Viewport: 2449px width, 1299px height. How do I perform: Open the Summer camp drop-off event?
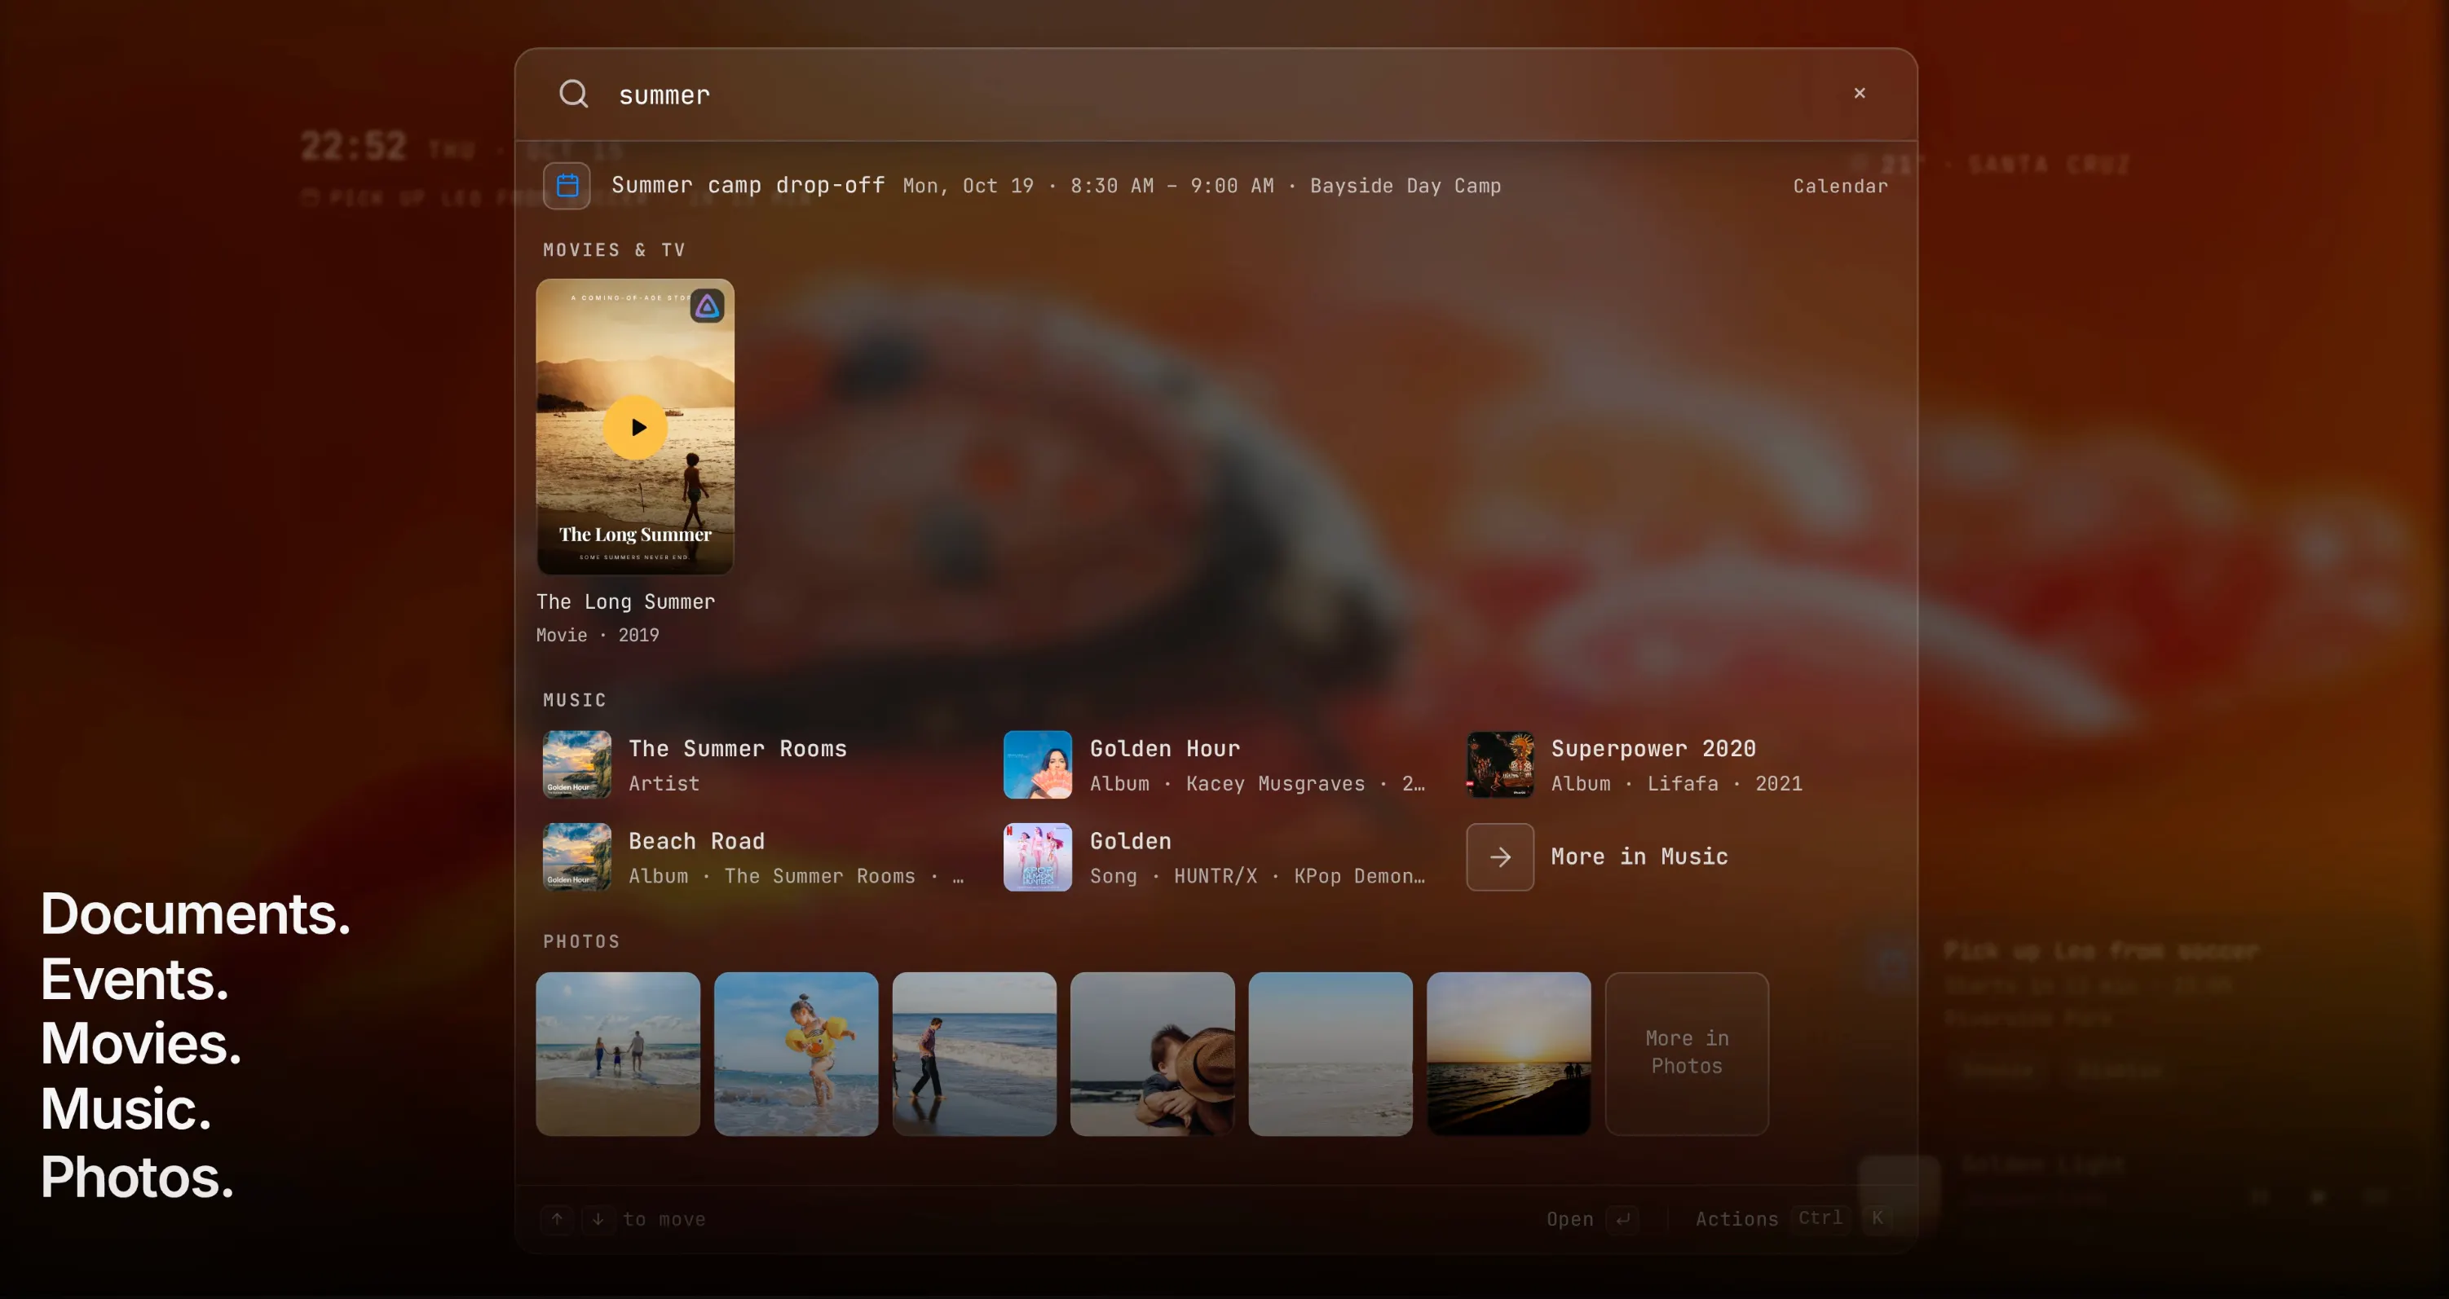[1215, 185]
